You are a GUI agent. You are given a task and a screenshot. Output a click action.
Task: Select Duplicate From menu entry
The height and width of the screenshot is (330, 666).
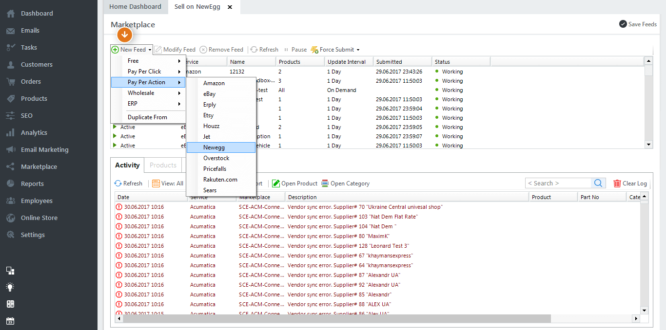coord(148,117)
